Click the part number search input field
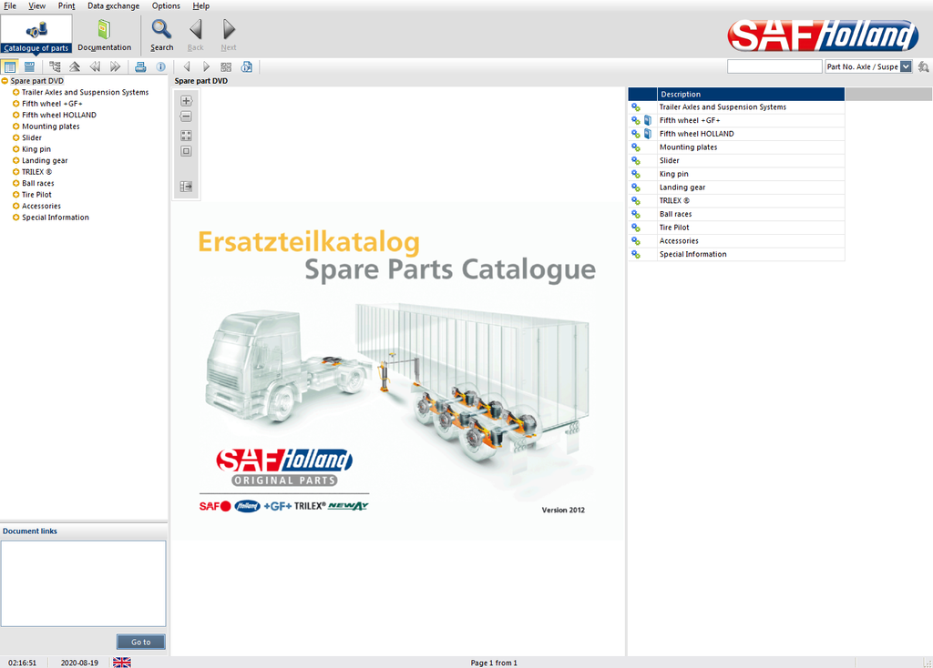Viewport: 933px width, 668px height. tap(774, 66)
